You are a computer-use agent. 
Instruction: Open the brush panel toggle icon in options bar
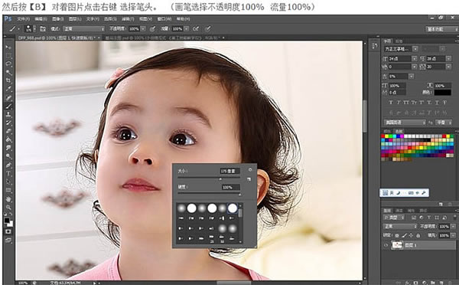[x=43, y=29]
